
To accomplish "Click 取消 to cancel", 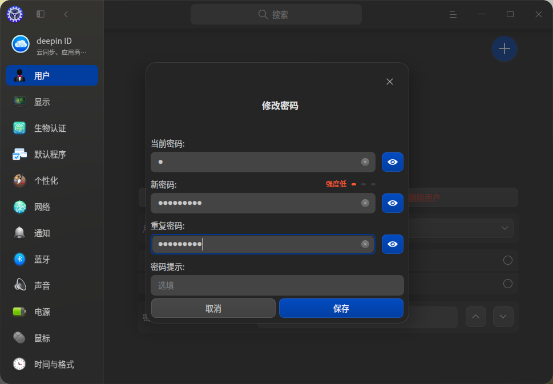I will (213, 308).
